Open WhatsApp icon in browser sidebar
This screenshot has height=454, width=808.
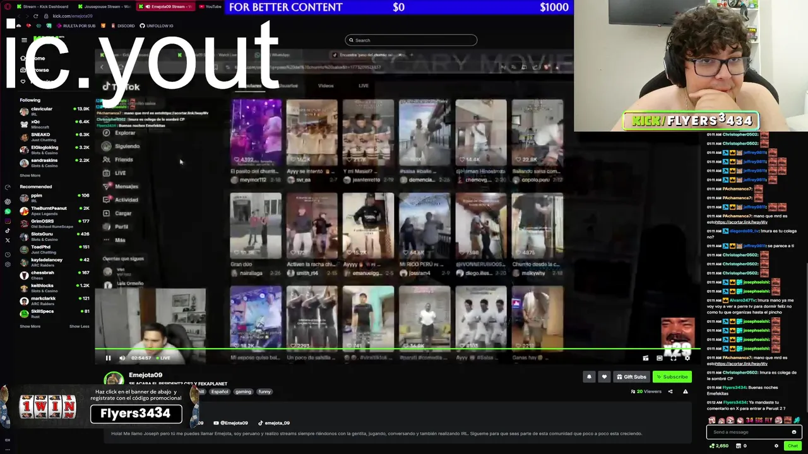click(x=8, y=211)
